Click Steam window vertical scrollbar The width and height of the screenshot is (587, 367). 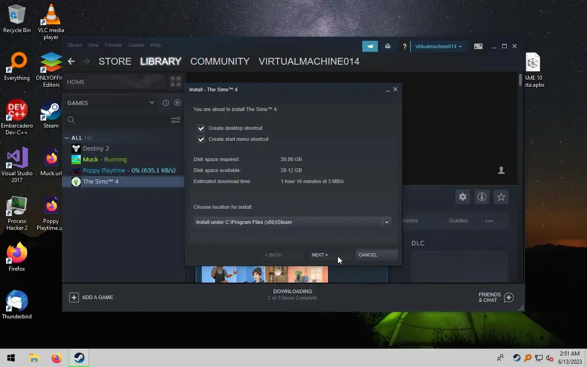coord(521,80)
